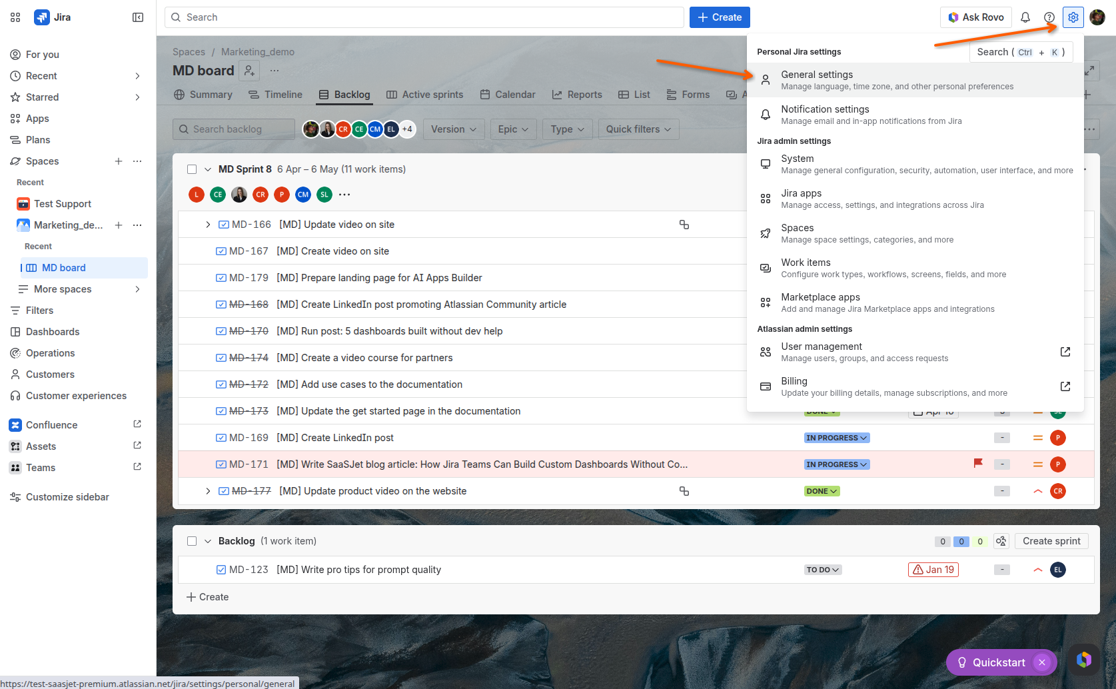Collapse the sidebar with the panel icon
Viewport: 1116px width, 689px height.
[138, 17]
